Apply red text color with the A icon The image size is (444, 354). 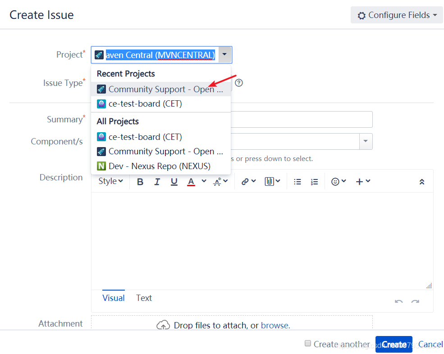191,182
